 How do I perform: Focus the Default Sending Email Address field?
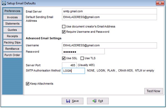pyautogui.click(x=109, y=17)
